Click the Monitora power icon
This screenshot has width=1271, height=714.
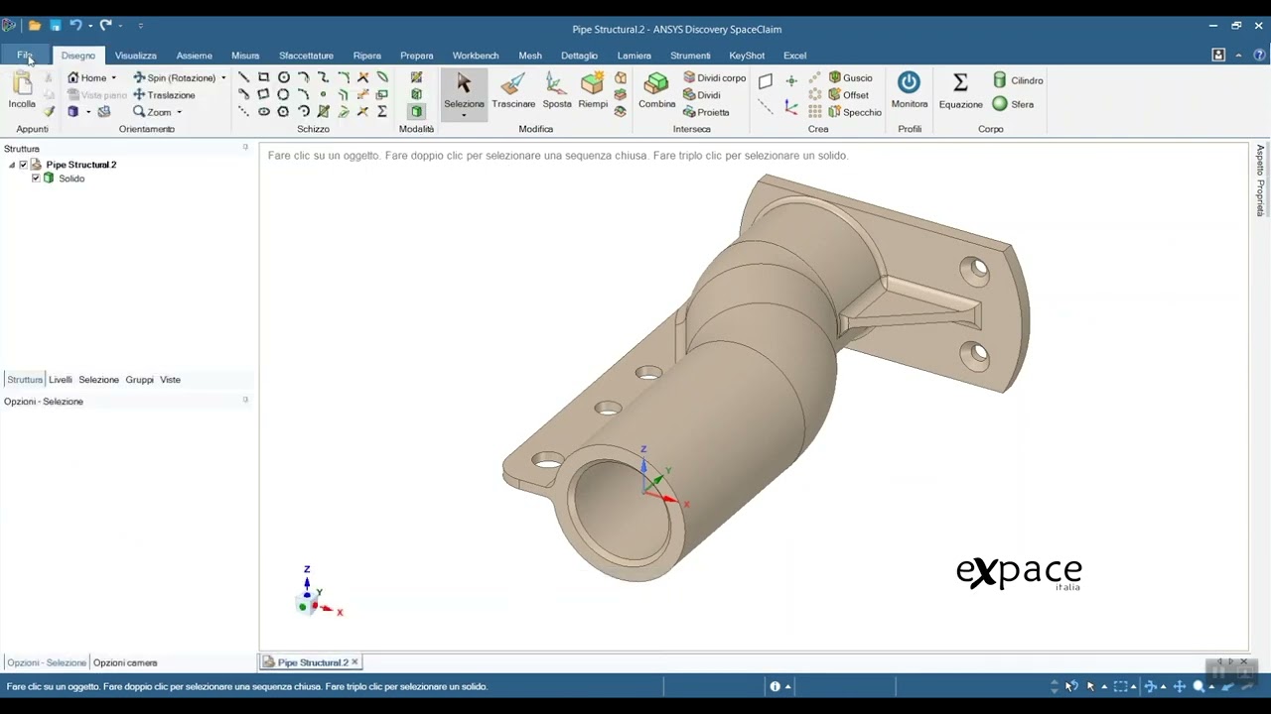[x=909, y=82]
